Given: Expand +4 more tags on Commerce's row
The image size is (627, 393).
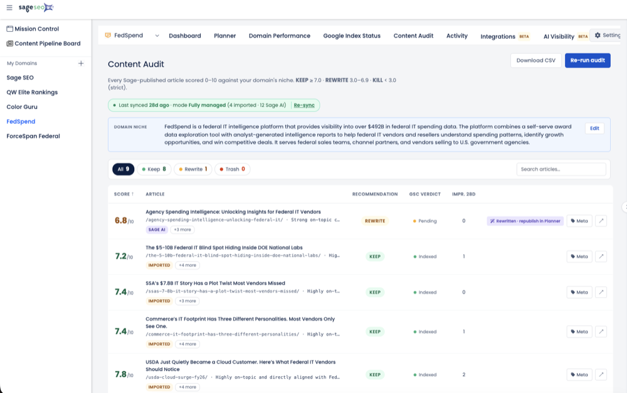Looking at the screenshot, I should click(x=187, y=344).
